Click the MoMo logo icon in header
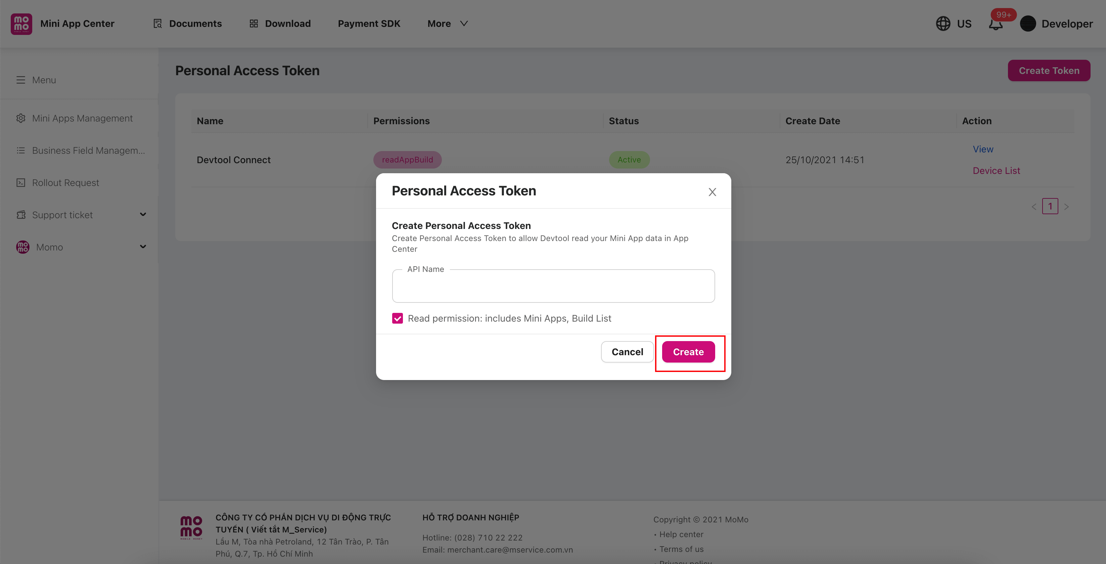 (x=21, y=23)
